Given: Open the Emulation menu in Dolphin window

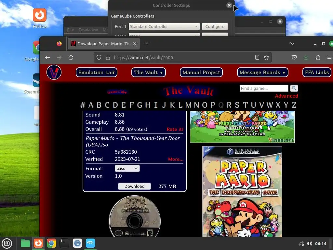Looking at the screenshot, I should 88,30.
